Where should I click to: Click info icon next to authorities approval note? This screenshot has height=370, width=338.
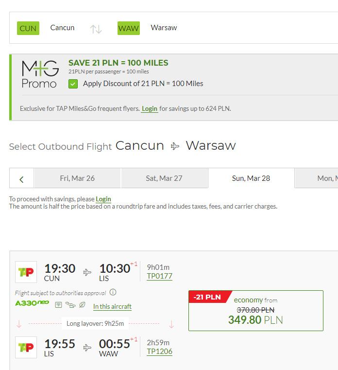pos(113,292)
